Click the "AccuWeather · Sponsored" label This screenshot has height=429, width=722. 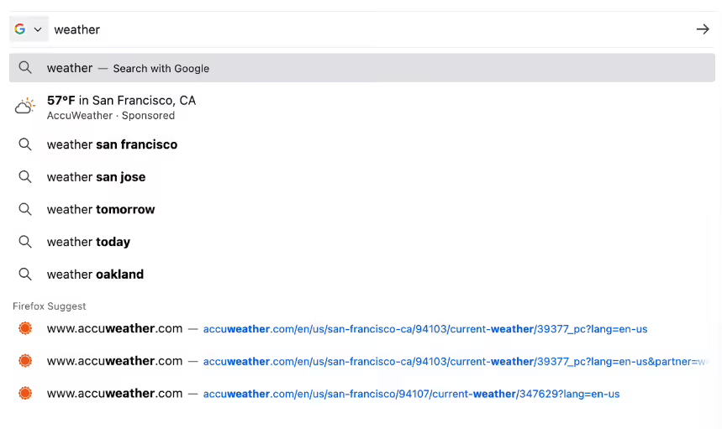pos(111,116)
